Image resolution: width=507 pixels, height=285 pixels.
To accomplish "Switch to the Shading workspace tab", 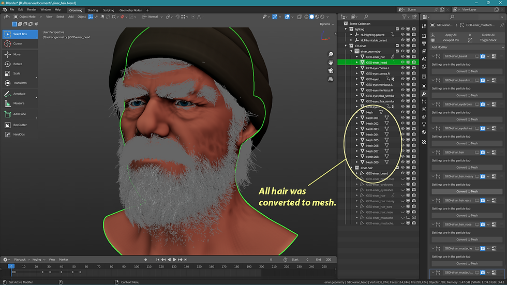I will click(x=92, y=10).
